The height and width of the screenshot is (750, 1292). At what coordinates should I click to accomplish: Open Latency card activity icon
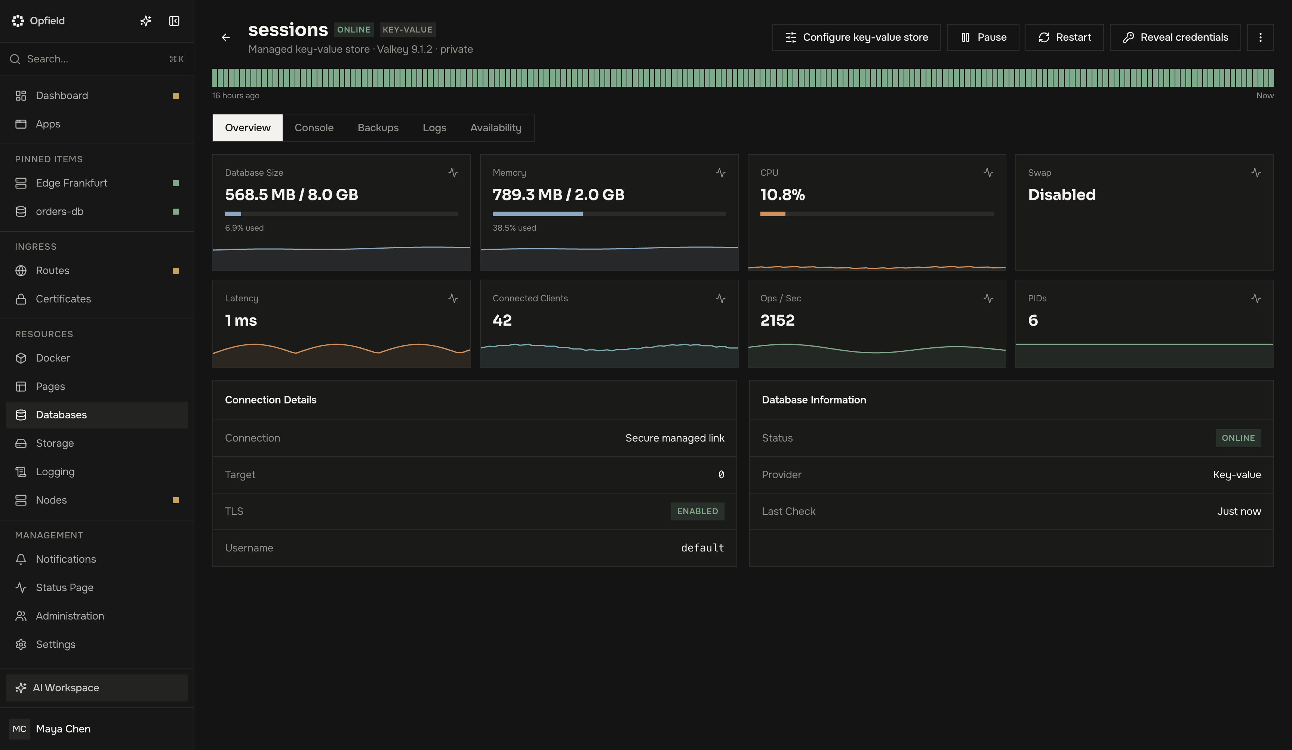point(453,298)
